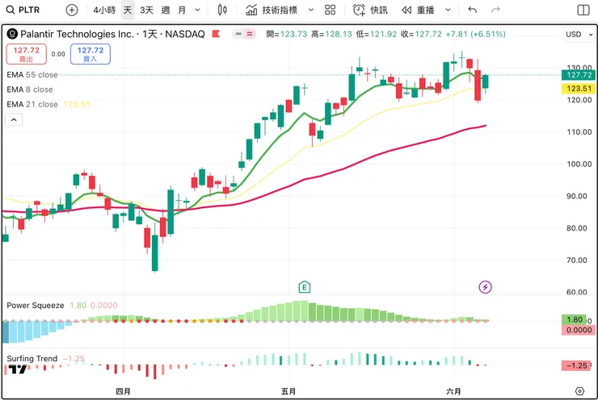The width and height of the screenshot is (598, 400).
Task: Click the purple lightning event marker
Action: pos(485,286)
